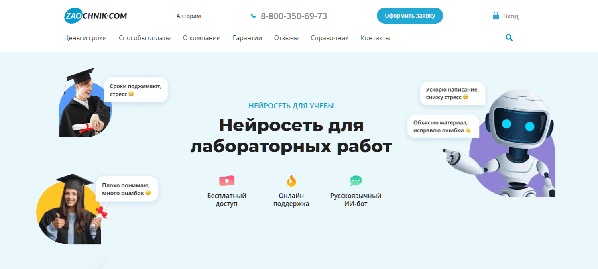The height and width of the screenshot is (269, 598).
Task: Click the phone handset icon
Action: (x=253, y=16)
